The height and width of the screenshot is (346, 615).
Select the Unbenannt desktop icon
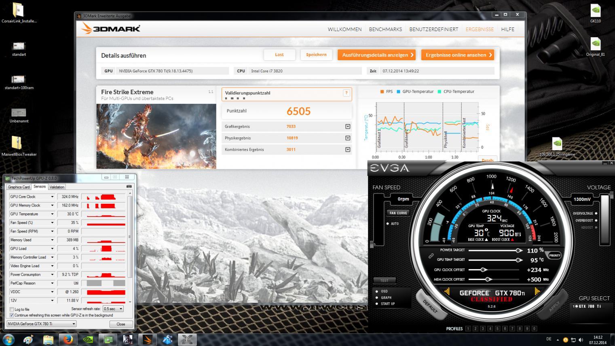coord(19,115)
